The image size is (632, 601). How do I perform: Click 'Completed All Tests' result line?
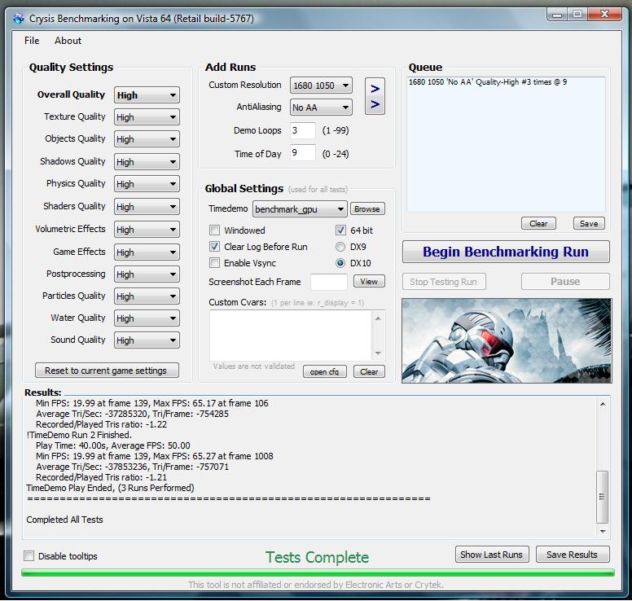point(64,520)
